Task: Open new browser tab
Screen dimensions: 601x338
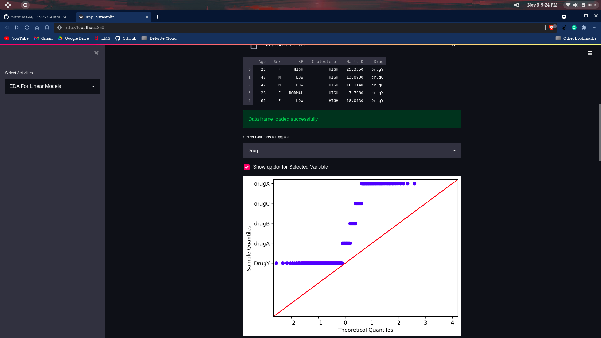Action: click(x=157, y=17)
